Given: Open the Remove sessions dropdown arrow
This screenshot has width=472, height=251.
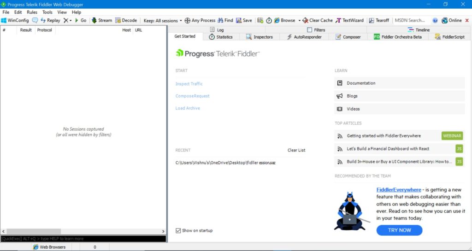Looking at the screenshot, I should coord(71,20).
